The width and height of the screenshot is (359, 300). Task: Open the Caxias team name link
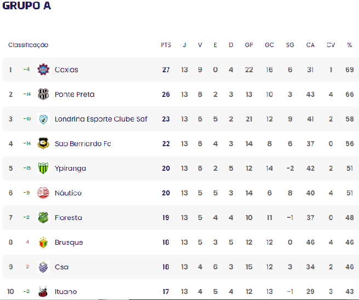(x=66, y=70)
